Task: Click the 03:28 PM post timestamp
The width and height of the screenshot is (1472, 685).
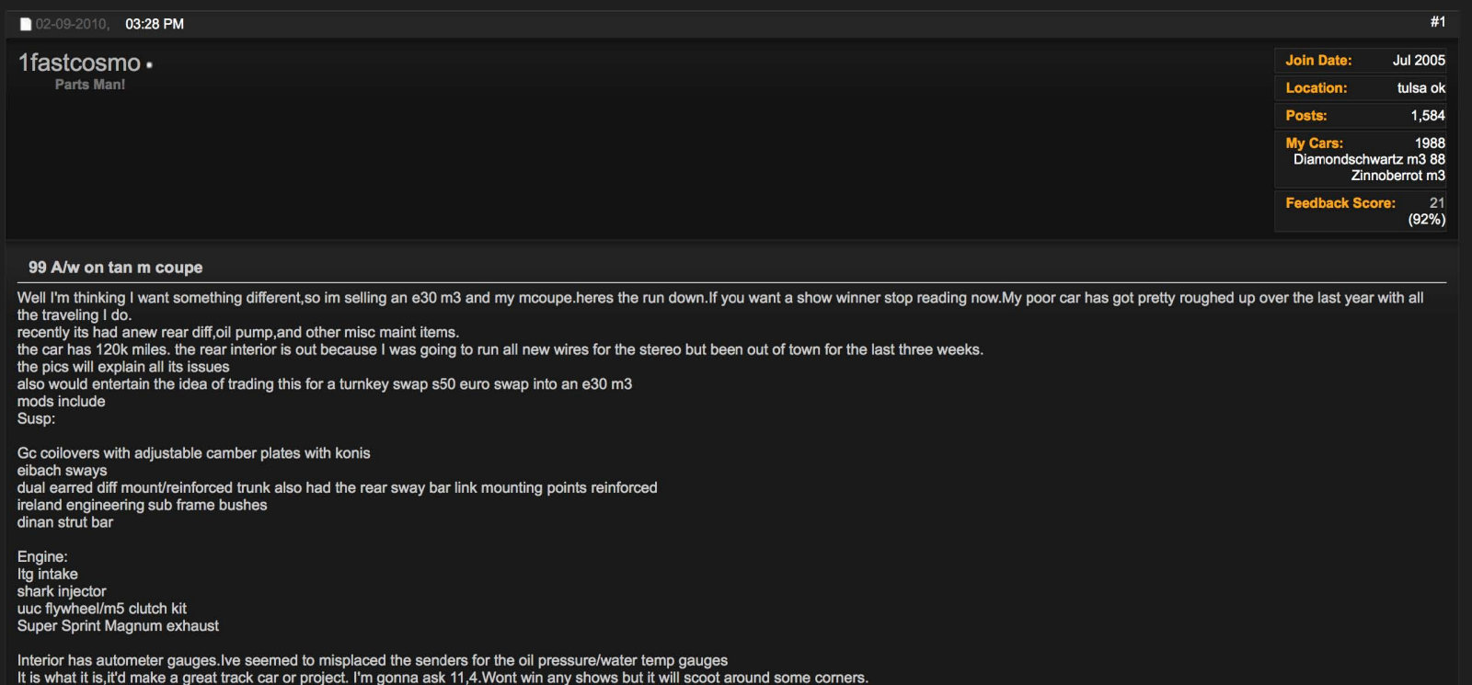Action: point(155,24)
